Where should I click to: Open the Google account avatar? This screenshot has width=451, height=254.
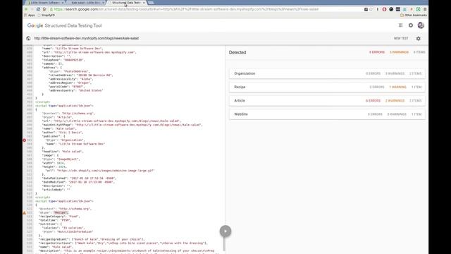421,25
